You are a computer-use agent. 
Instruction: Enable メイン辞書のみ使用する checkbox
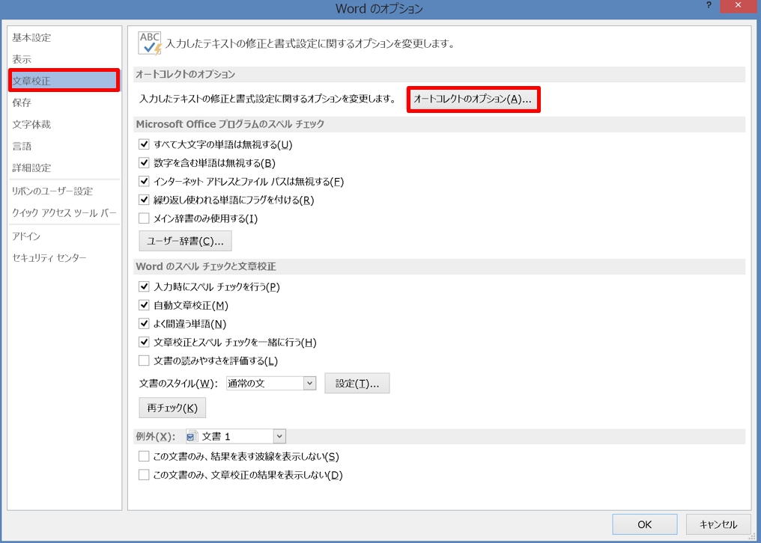[144, 218]
